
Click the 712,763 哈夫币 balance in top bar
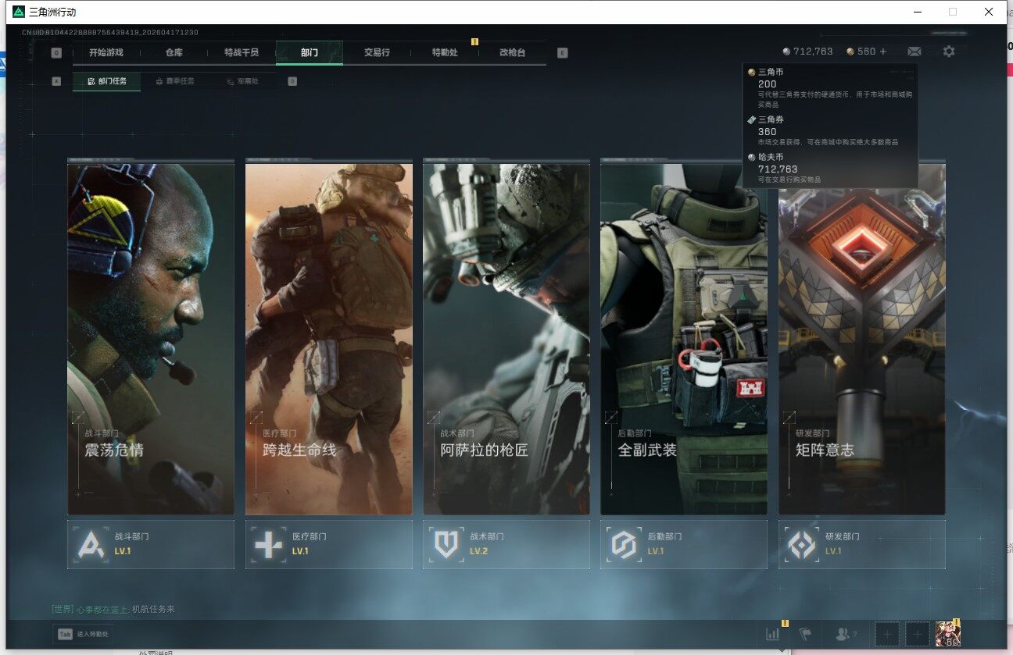813,52
